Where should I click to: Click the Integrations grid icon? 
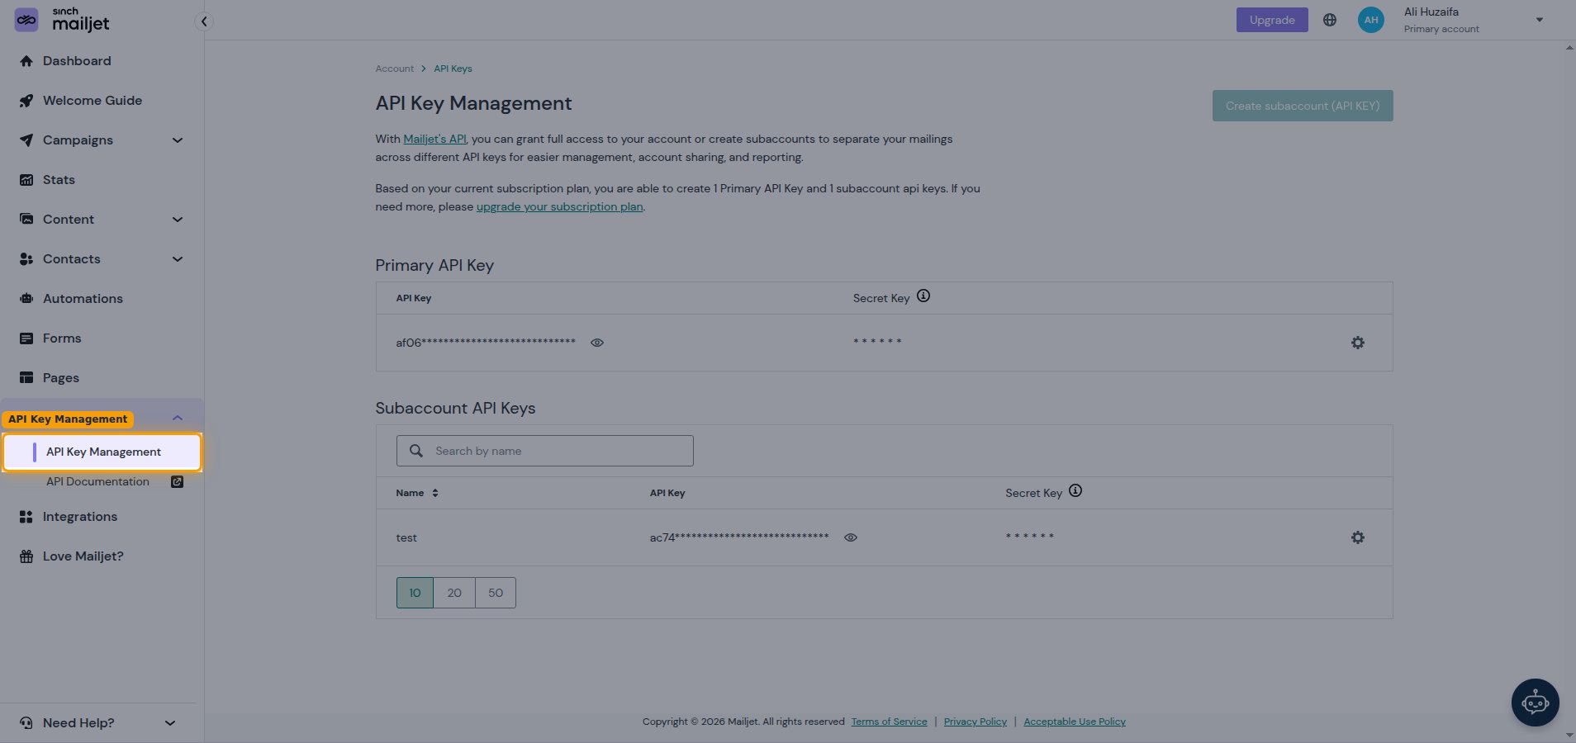click(26, 517)
